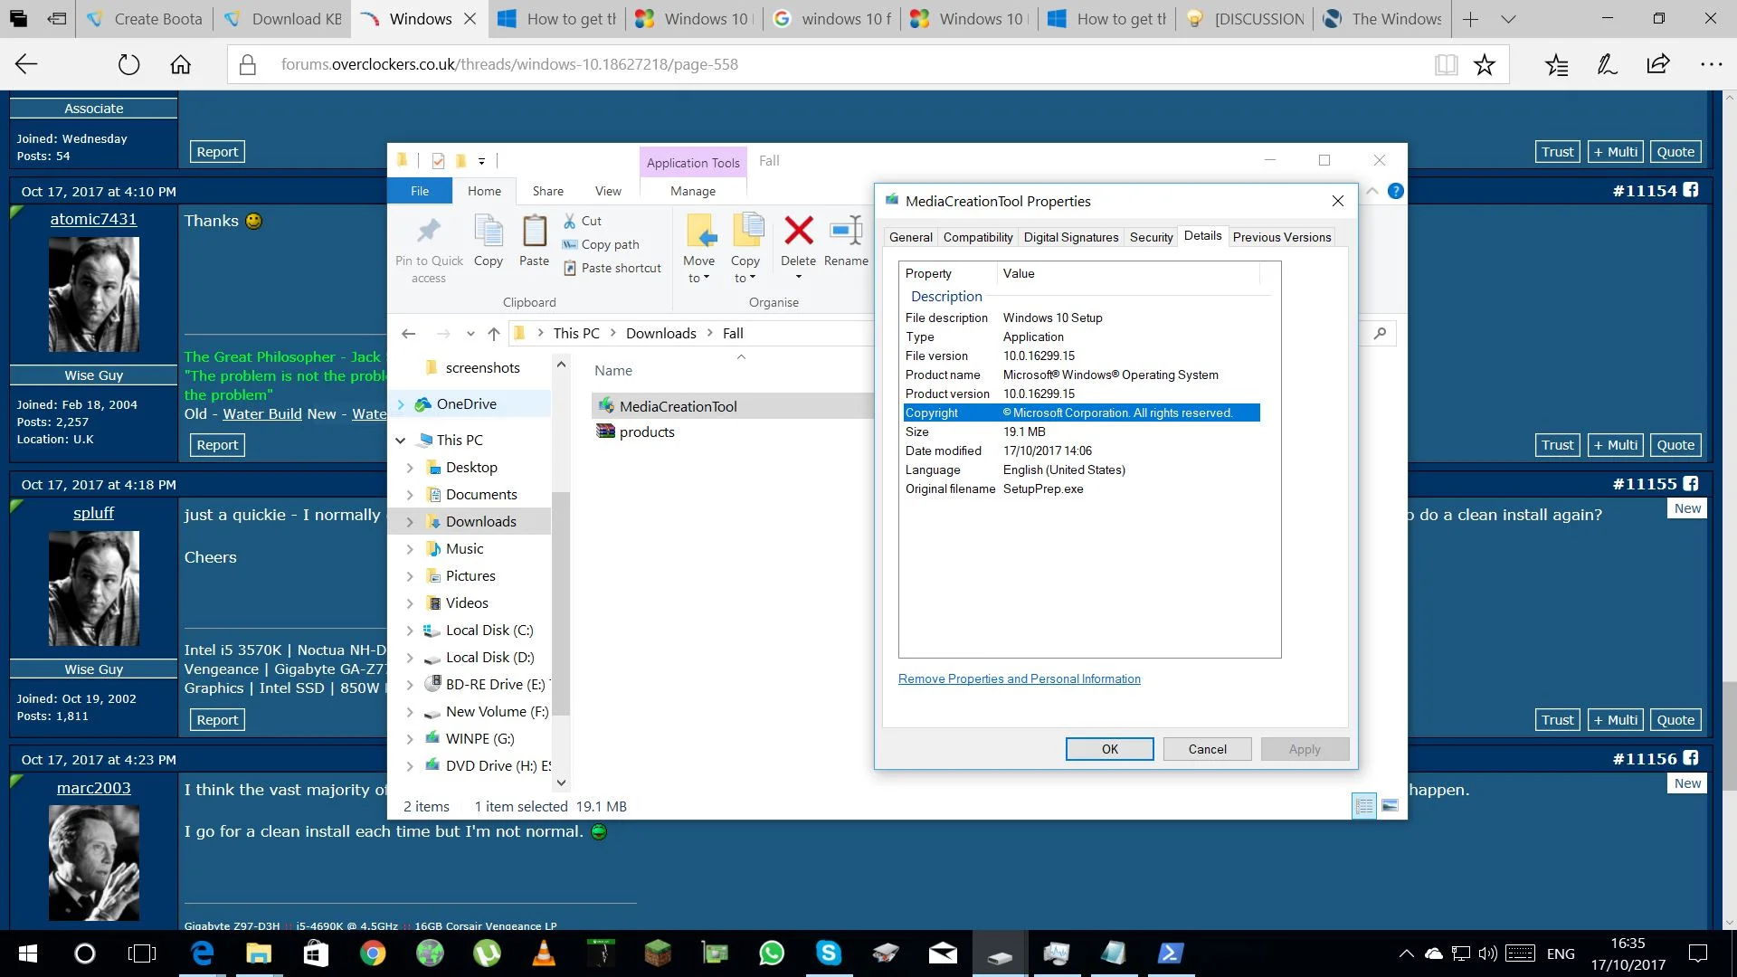Click the Delete red X icon in ribbon
The image size is (1737, 977).
click(798, 231)
